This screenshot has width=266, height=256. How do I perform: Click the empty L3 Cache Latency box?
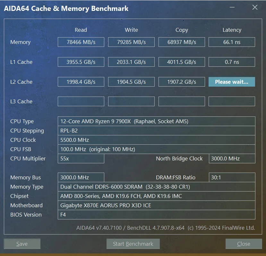[232, 101]
